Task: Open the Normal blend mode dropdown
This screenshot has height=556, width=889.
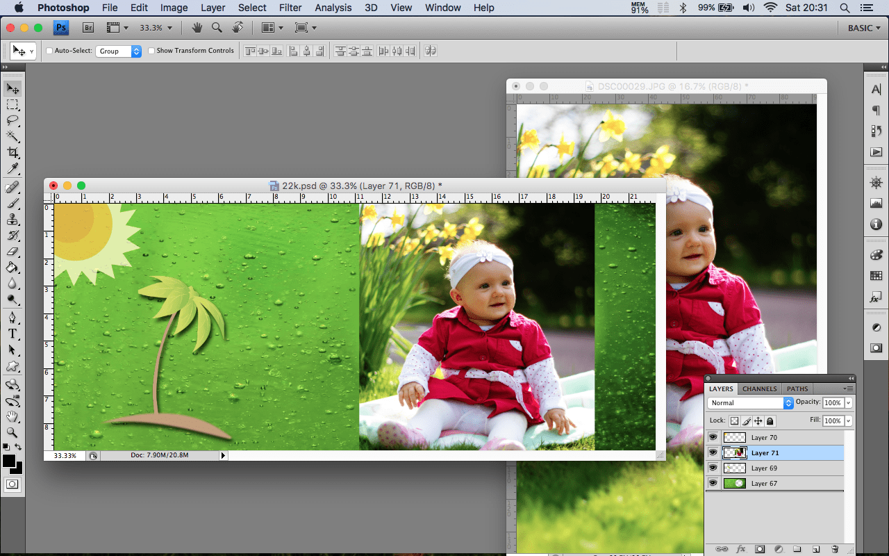Action: [x=750, y=403]
